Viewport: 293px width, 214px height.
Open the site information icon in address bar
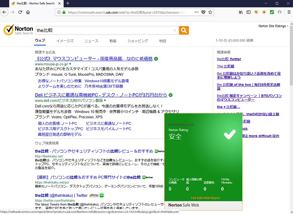point(59,12)
